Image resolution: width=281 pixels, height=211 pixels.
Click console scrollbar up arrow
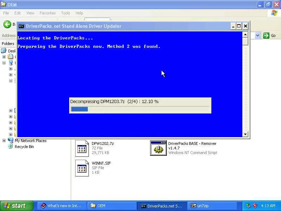(245, 34)
